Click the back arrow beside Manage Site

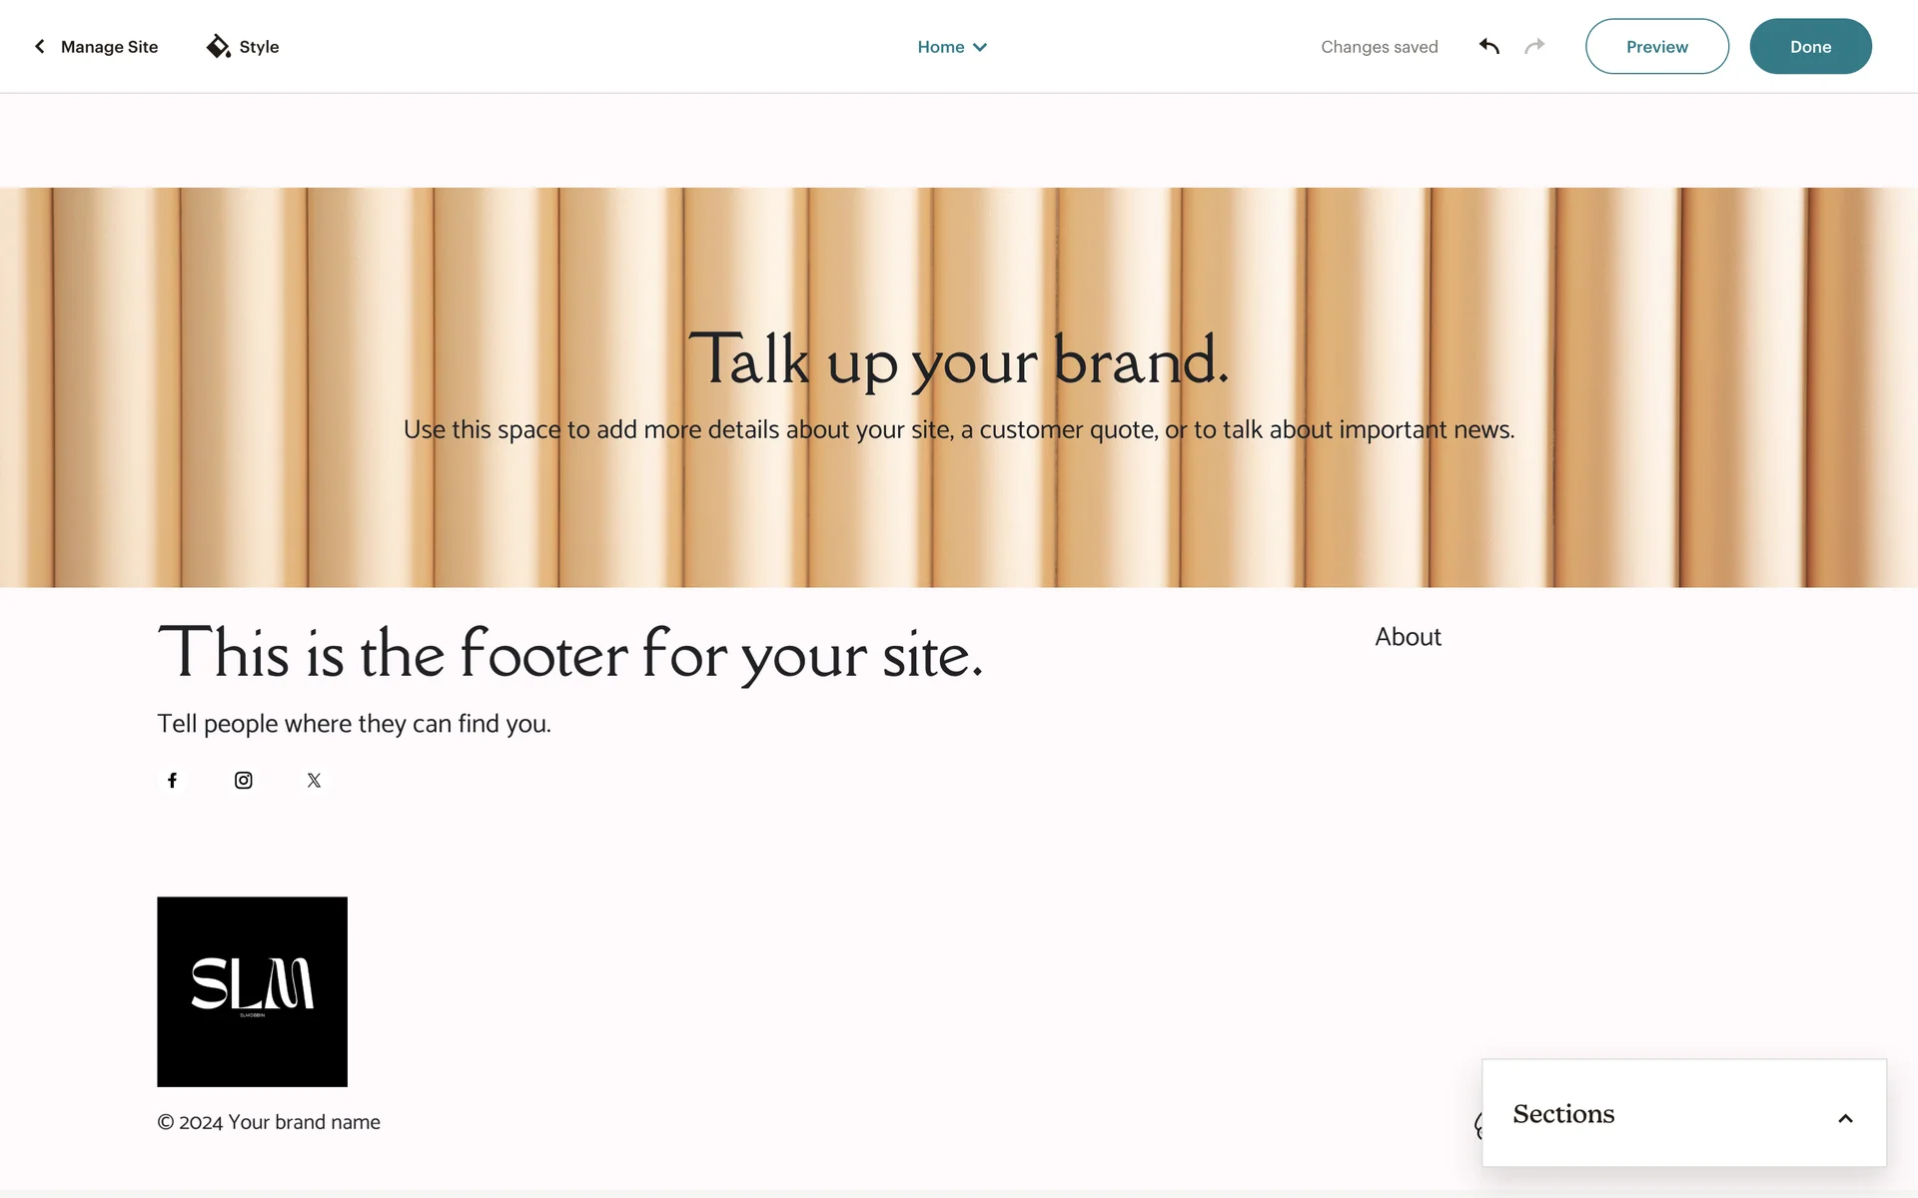click(x=40, y=47)
